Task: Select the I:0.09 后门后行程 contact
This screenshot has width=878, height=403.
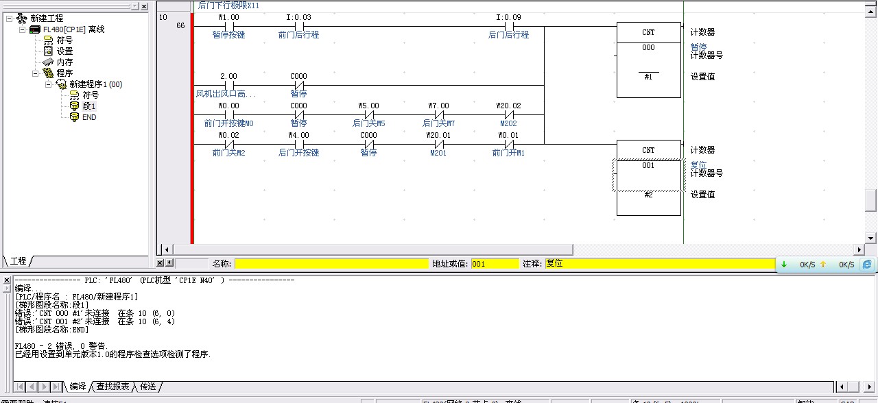Action: 508,27
